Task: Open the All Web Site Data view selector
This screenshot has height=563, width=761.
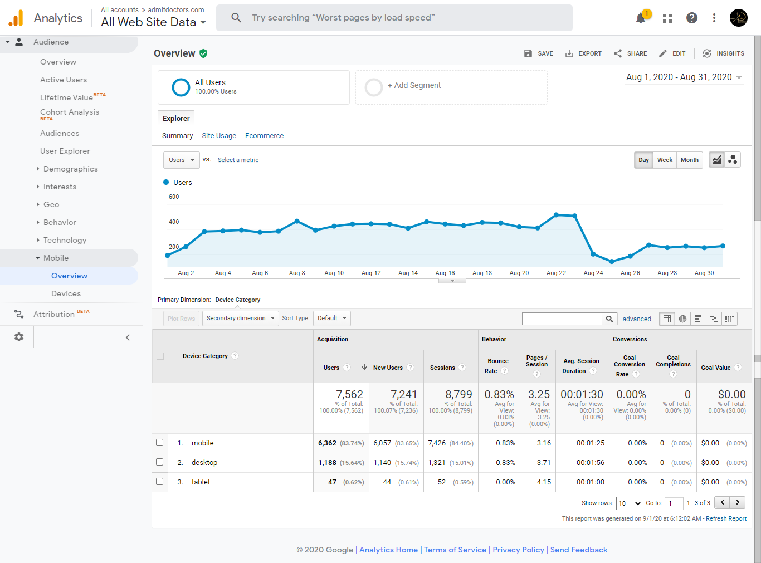Action: [153, 22]
